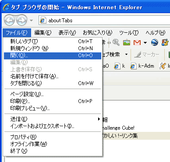Click the magnifier search icon in the toolbar
Screen dimensions: 170x162
pos(116,42)
